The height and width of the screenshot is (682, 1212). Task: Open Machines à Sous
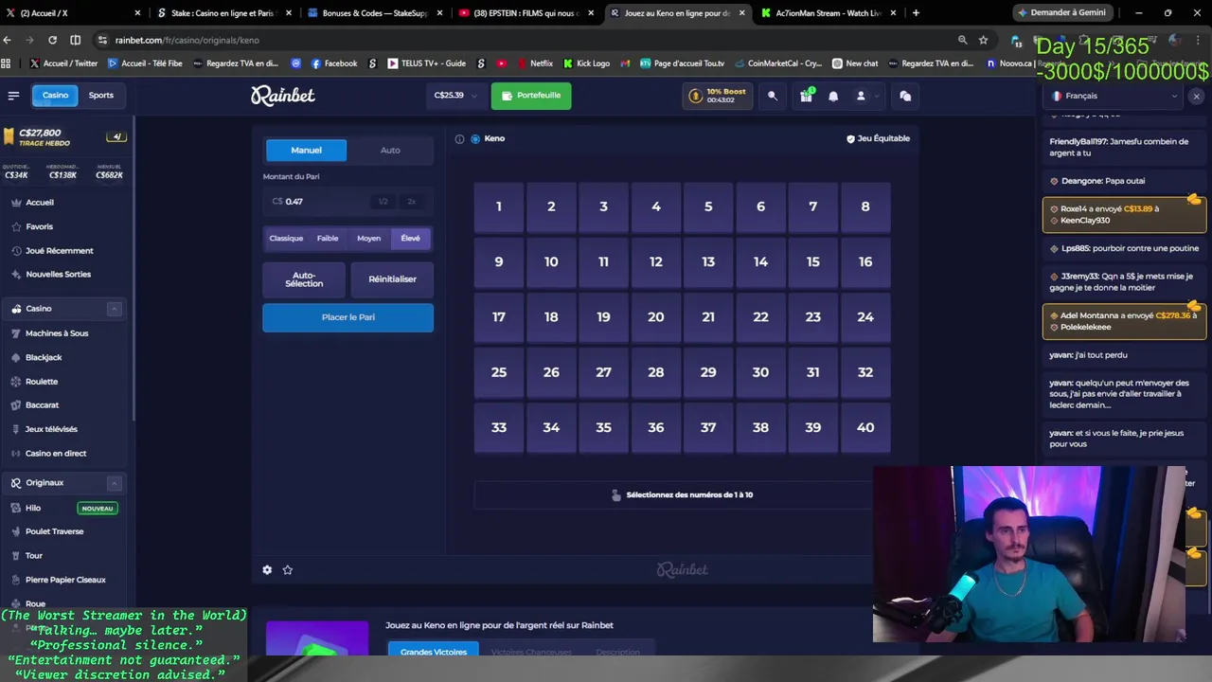tap(57, 333)
